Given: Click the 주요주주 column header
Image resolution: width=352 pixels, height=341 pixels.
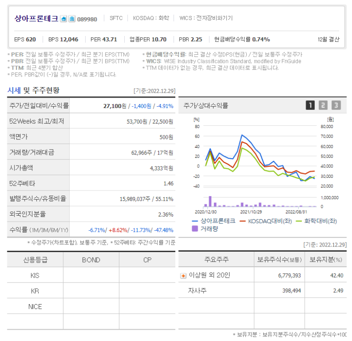Looking at the screenshot, I should 216,260.
